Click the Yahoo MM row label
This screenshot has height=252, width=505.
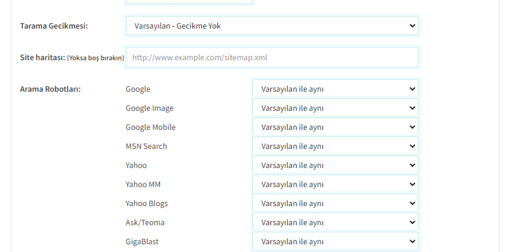pyautogui.click(x=143, y=184)
